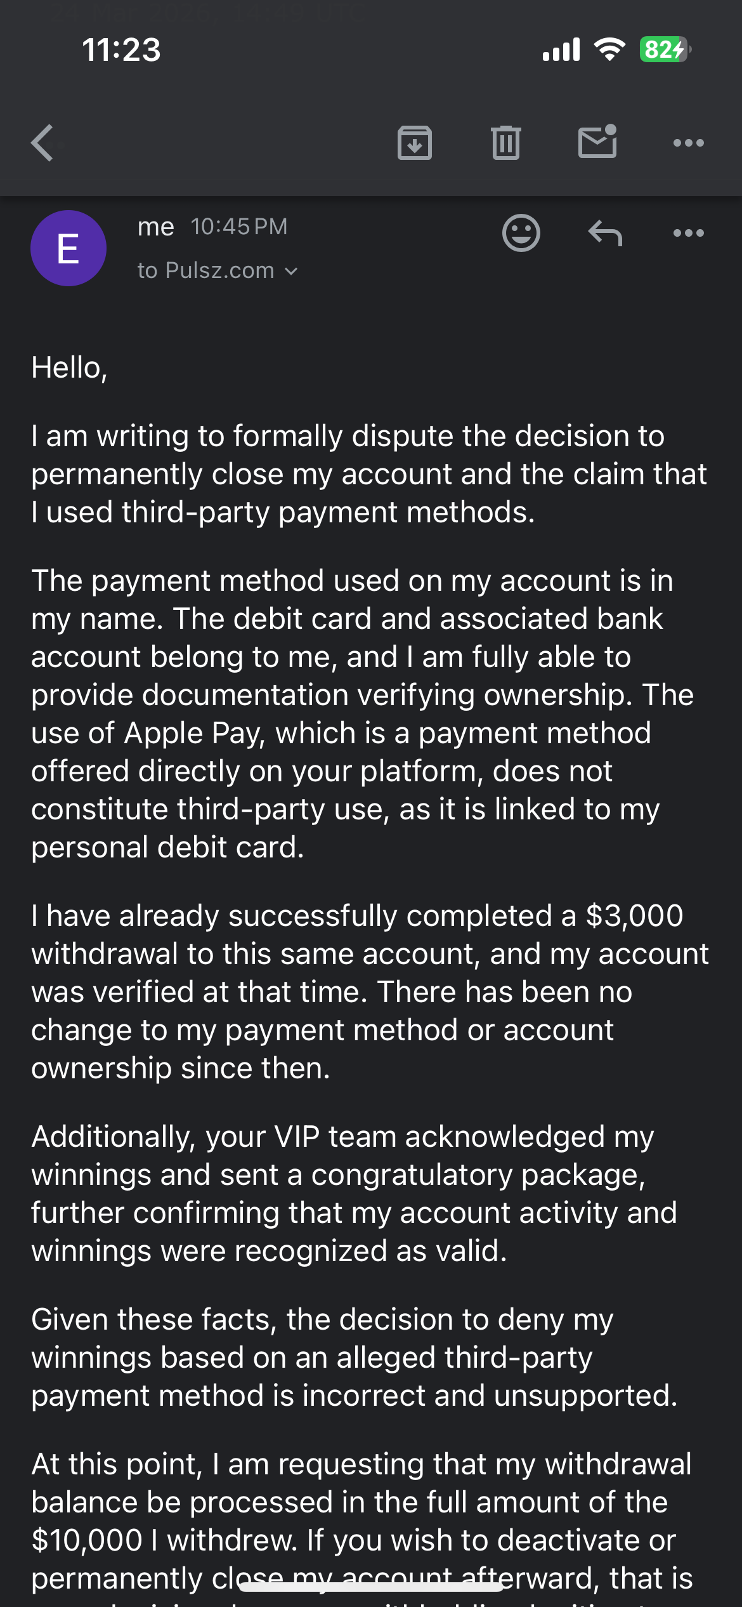Tap the paragraph about the VIP team
This screenshot has width=742, height=1607.
pos(354,1193)
